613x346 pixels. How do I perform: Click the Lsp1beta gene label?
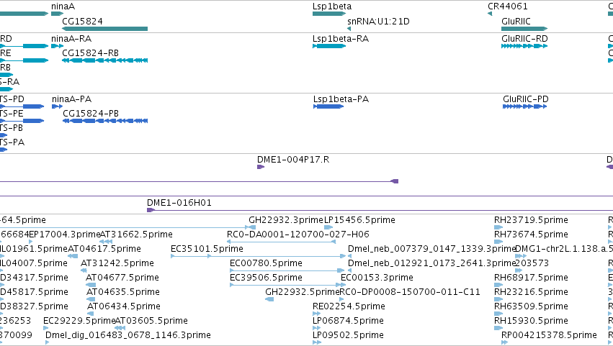click(332, 6)
